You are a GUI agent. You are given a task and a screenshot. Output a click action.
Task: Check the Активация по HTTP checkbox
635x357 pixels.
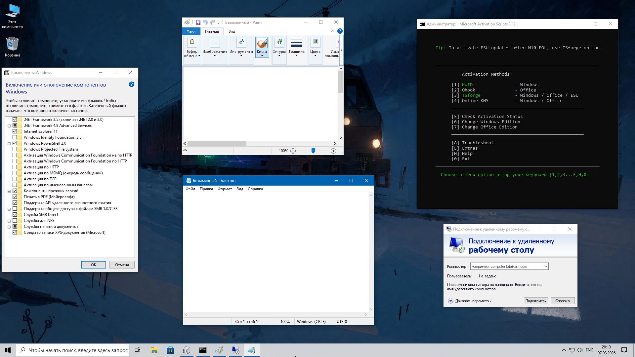[15, 167]
